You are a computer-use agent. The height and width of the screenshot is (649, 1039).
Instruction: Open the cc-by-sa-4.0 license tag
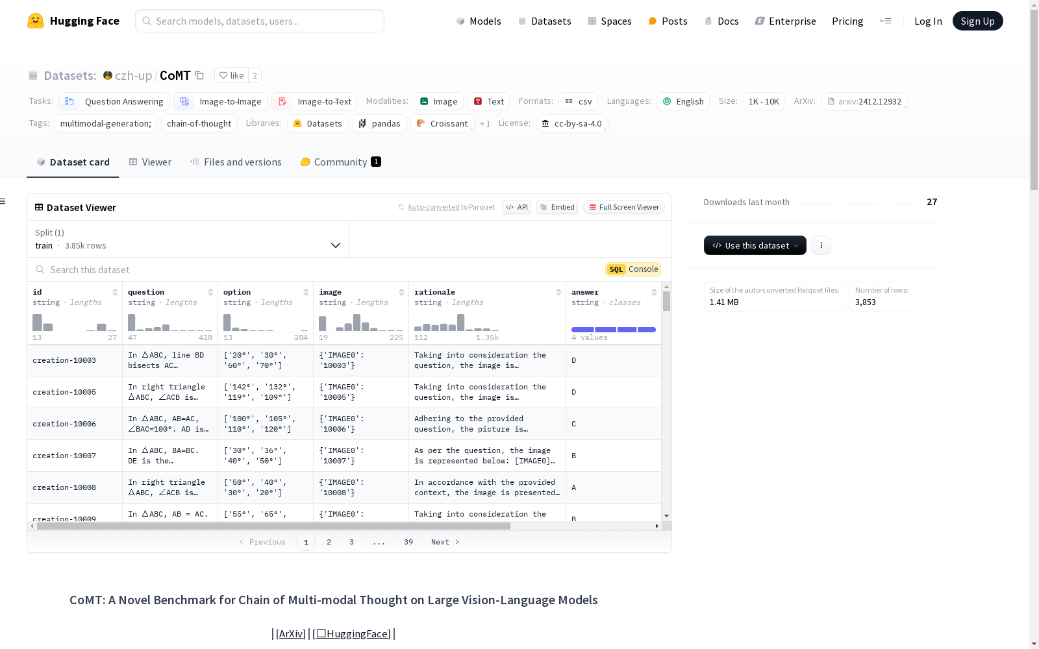(x=572, y=123)
